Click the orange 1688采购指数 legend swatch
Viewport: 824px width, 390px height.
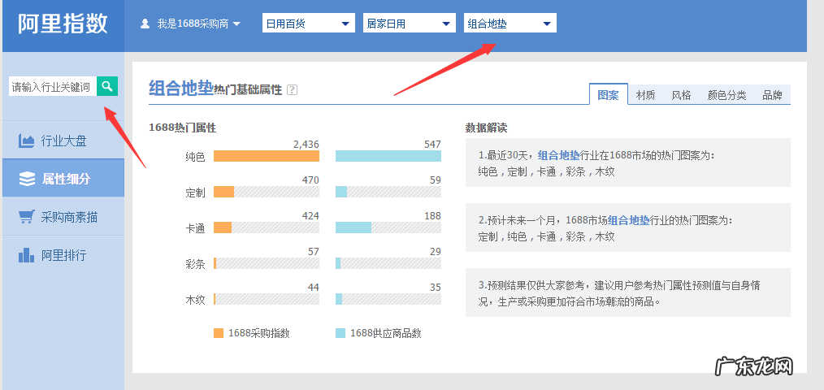pos(219,332)
